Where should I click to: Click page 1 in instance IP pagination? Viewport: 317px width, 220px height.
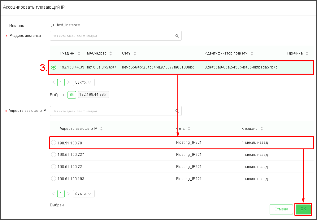[x=61, y=82]
